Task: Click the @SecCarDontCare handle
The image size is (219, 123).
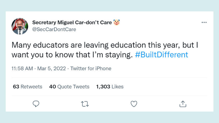Action: 54,29
